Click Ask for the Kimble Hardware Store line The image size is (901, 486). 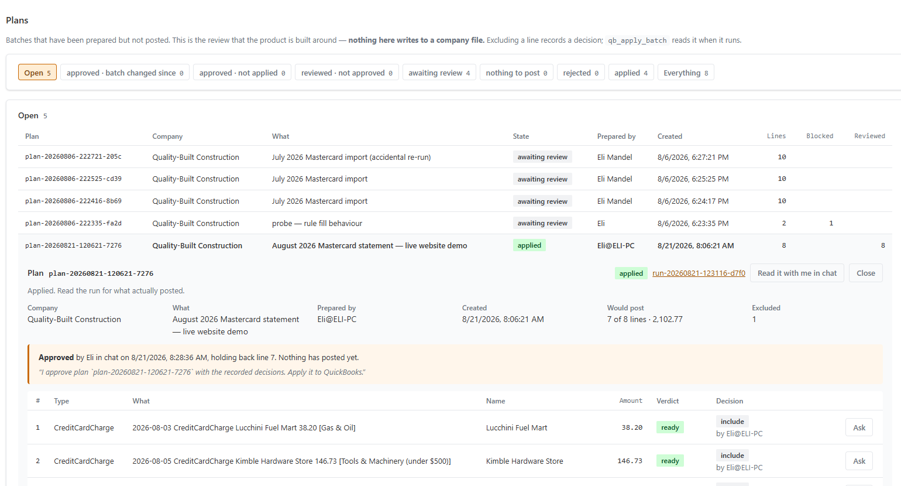tap(859, 461)
